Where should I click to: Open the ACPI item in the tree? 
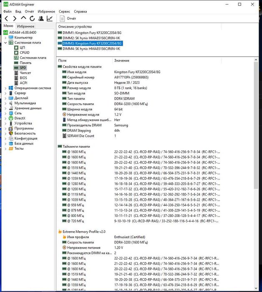tap(23, 83)
